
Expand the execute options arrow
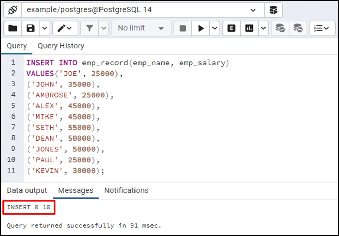pyautogui.click(x=215, y=28)
